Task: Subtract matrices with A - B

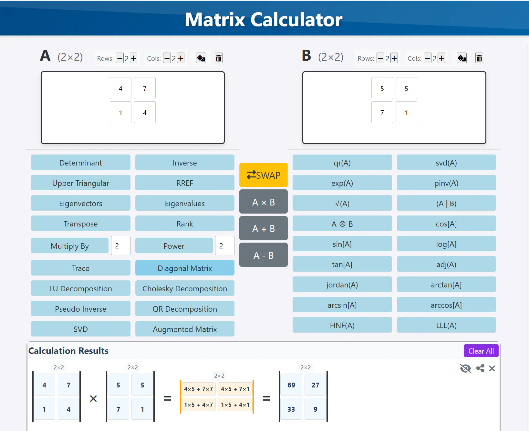Action: 264,255
